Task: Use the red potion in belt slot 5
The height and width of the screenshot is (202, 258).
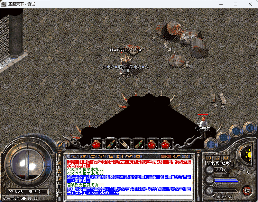Action: tap(152, 144)
